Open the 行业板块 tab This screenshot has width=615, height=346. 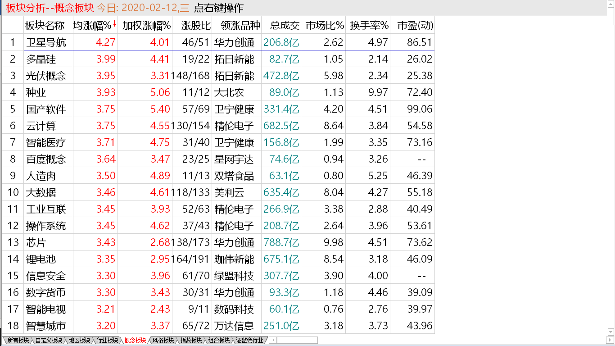tap(107, 341)
